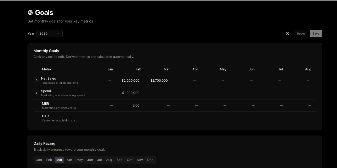Choose the Sep pacing tab
The width and height of the screenshot is (337, 168).
pyautogui.click(x=119, y=160)
